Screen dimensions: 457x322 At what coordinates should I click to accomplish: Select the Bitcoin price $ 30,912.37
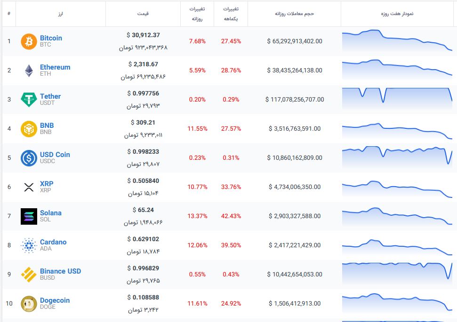[143, 35]
